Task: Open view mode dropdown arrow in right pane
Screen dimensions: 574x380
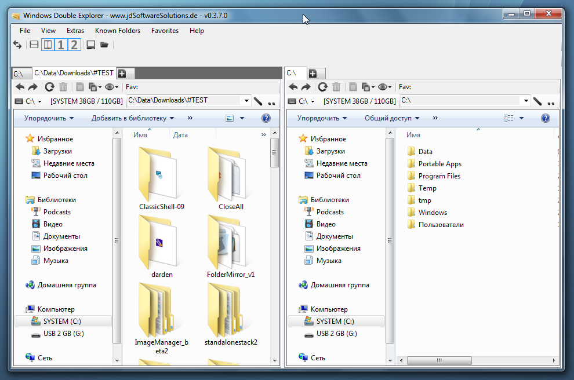Action: coord(521,118)
